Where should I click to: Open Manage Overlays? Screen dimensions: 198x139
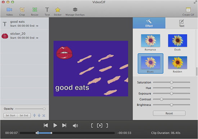pos(75,11)
